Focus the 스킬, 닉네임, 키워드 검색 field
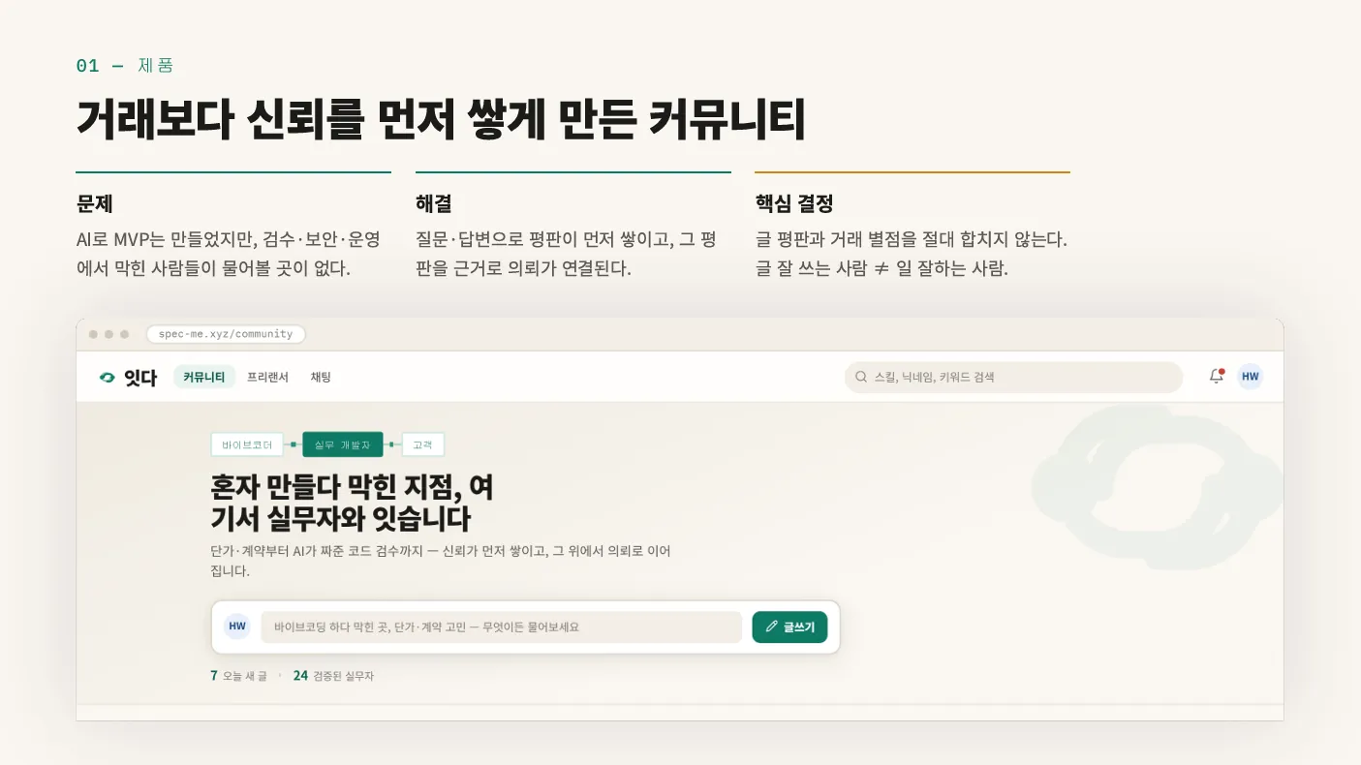Image resolution: width=1361 pixels, height=765 pixels. 1013,377
